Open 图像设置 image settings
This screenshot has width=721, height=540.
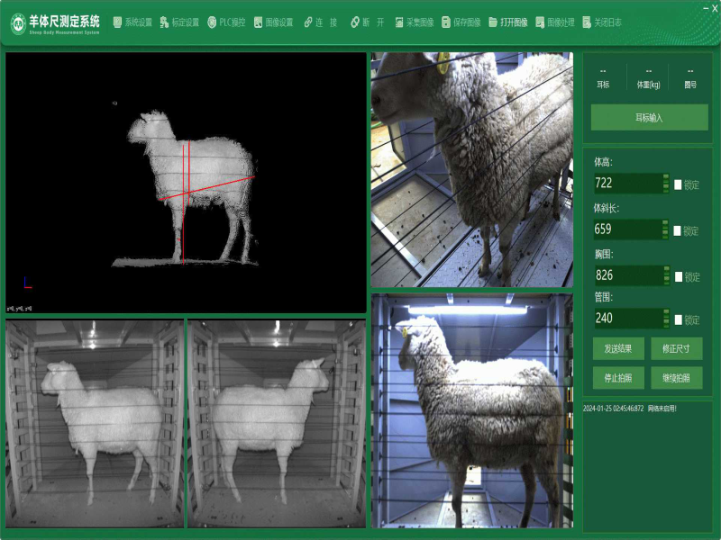[x=274, y=22]
